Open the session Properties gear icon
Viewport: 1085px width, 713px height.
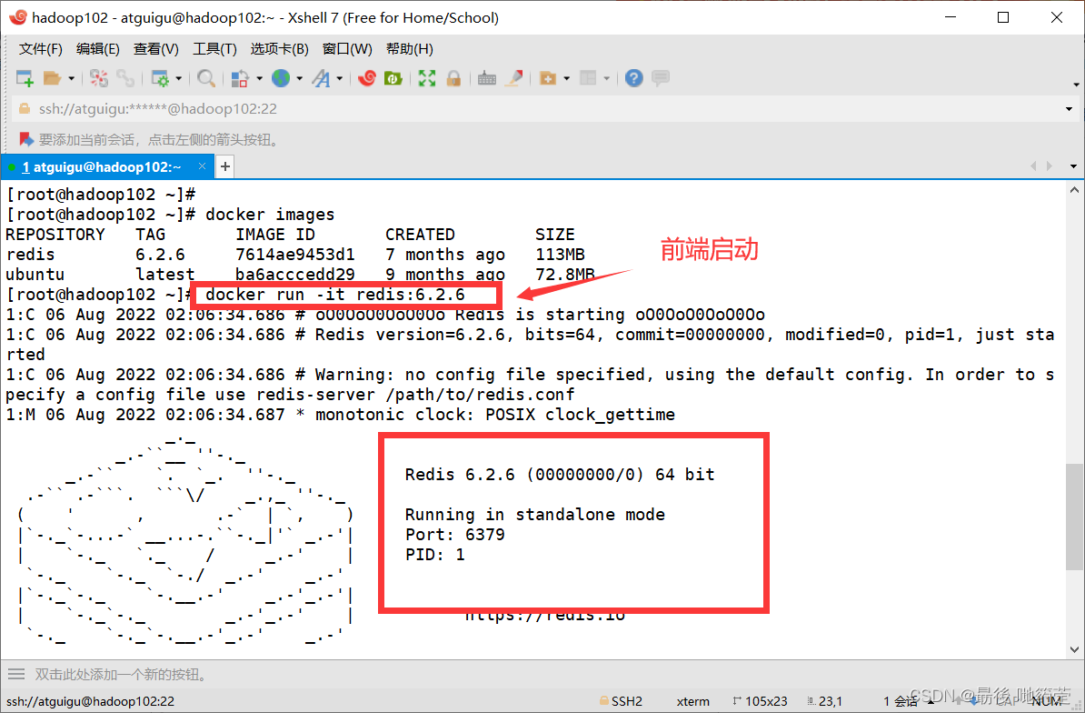tap(160, 78)
